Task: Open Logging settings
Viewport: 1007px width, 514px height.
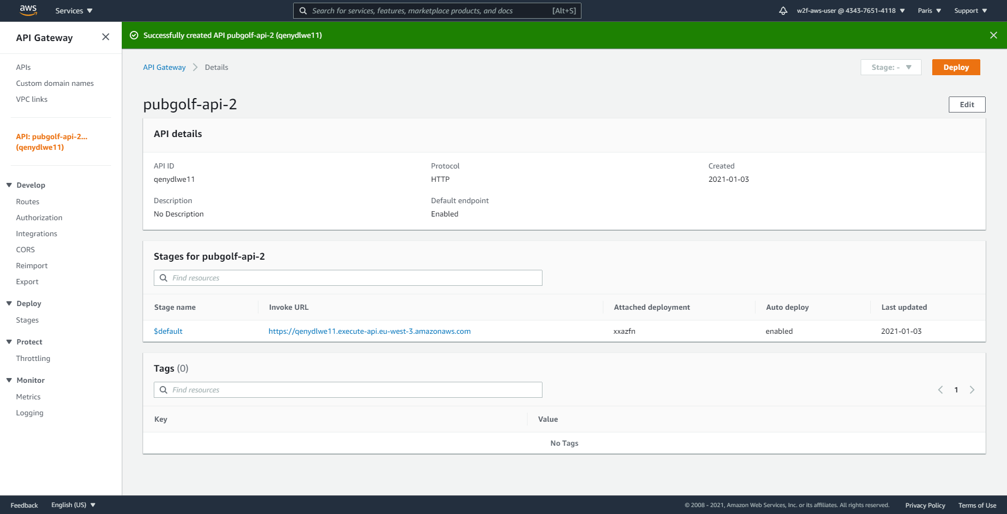Action: pos(30,413)
